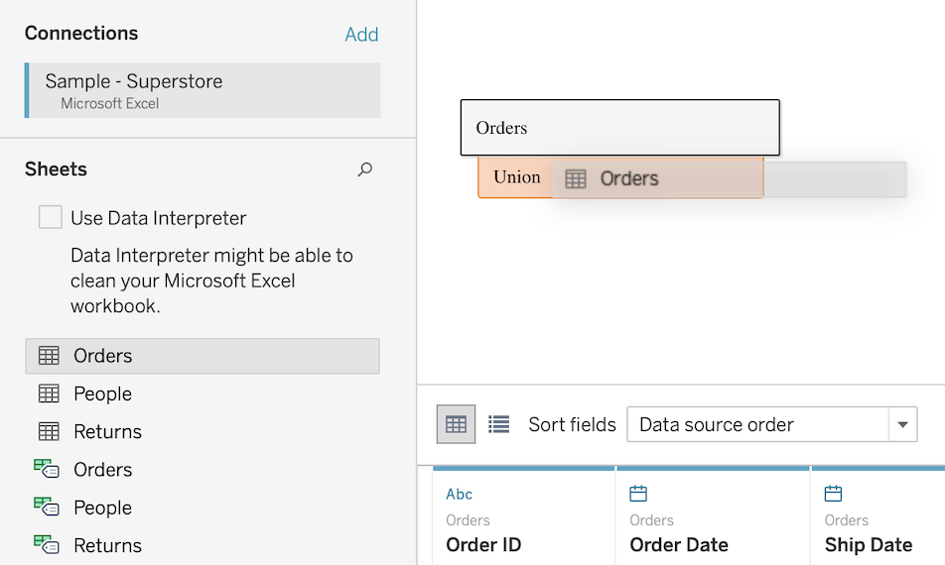Select the Sample - Superstore connection
The height and width of the screenshot is (565, 945).
coord(202,90)
